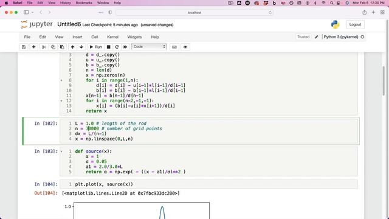Insert a cell below with plus icon
This screenshot has height=219, width=389.
[x=34, y=47]
